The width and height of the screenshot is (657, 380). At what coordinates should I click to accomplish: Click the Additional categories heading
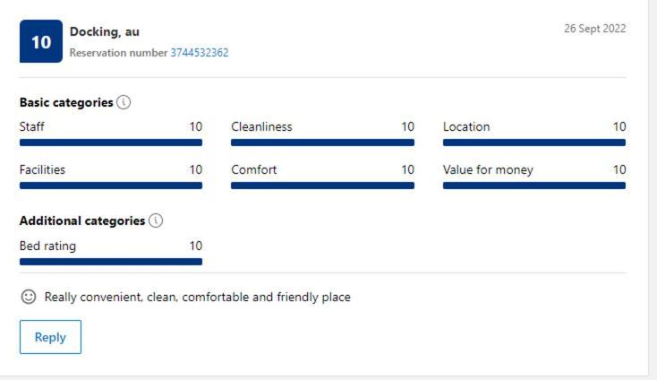pyautogui.click(x=82, y=220)
